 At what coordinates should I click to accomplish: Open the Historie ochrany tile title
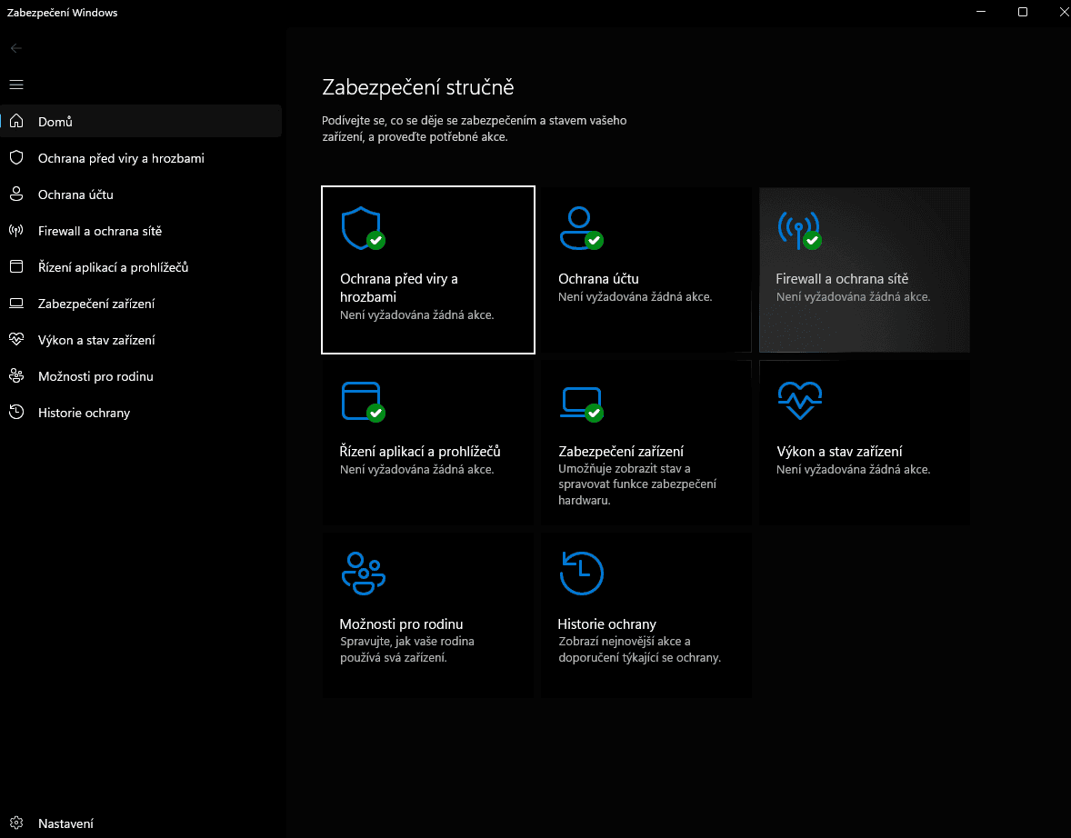[x=606, y=624]
